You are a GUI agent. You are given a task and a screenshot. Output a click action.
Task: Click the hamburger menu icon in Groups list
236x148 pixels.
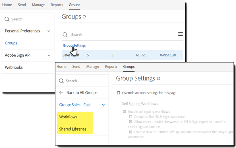[180, 34]
